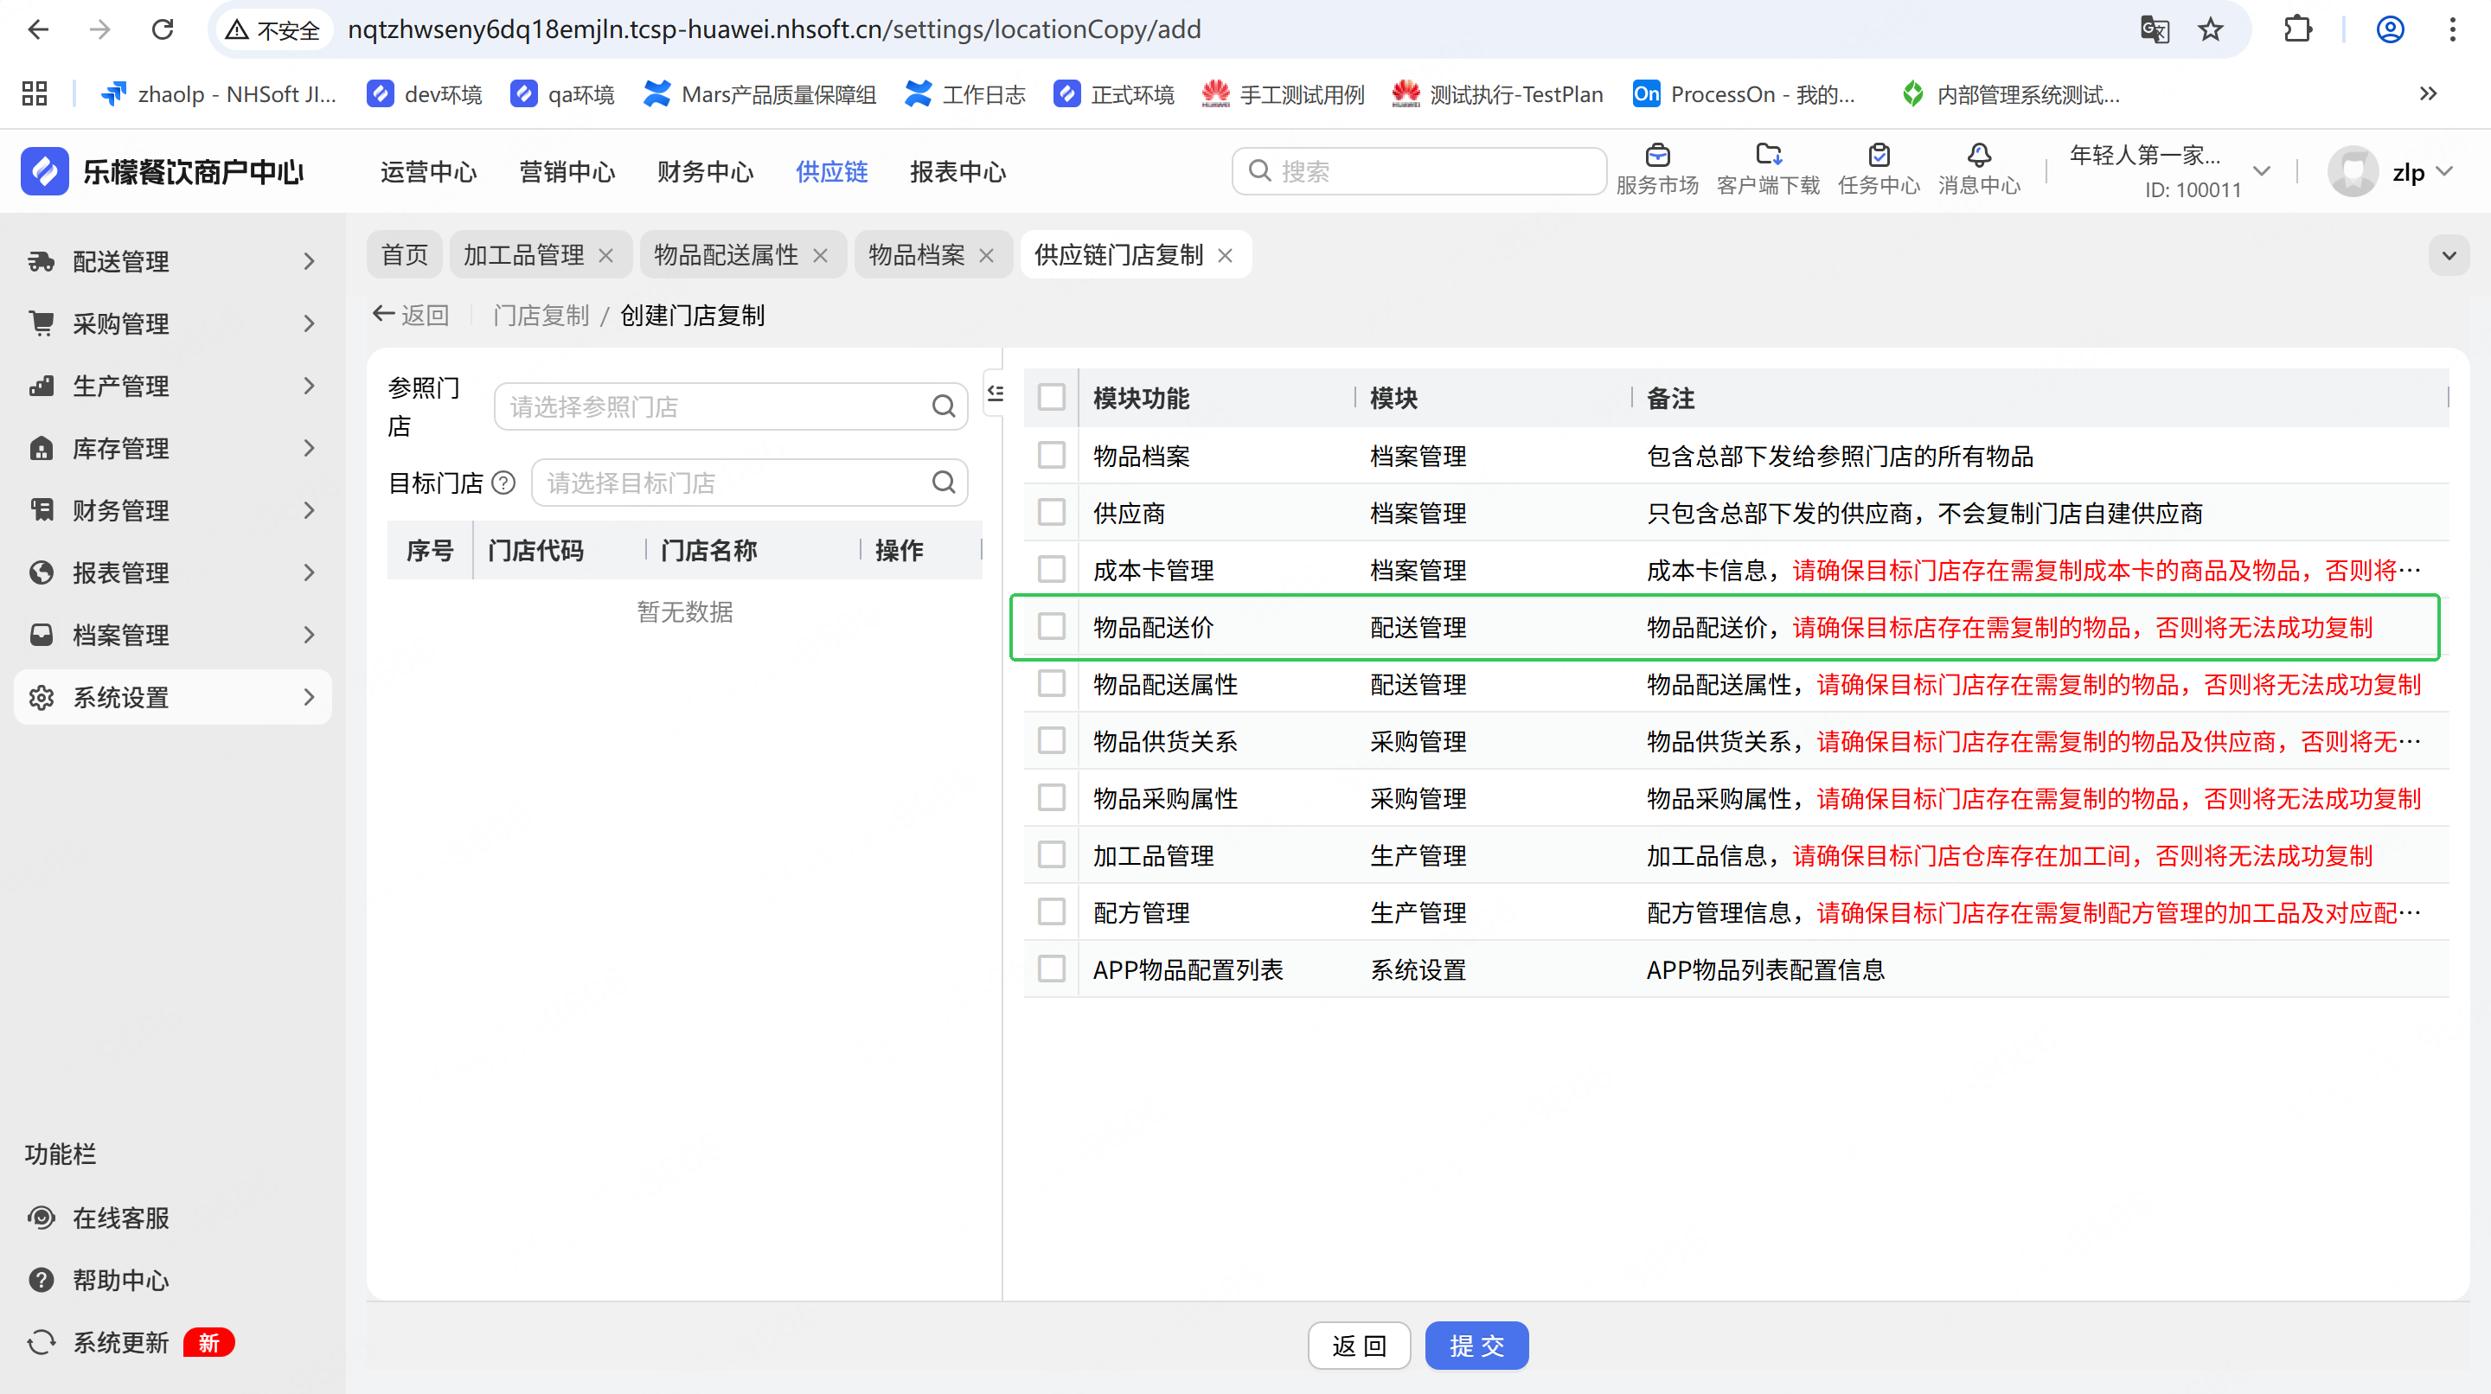The width and height of the screenshot is (2491, 1394).
Task: Check the 物品档案 row checkbox
Action: point(1051,456)
